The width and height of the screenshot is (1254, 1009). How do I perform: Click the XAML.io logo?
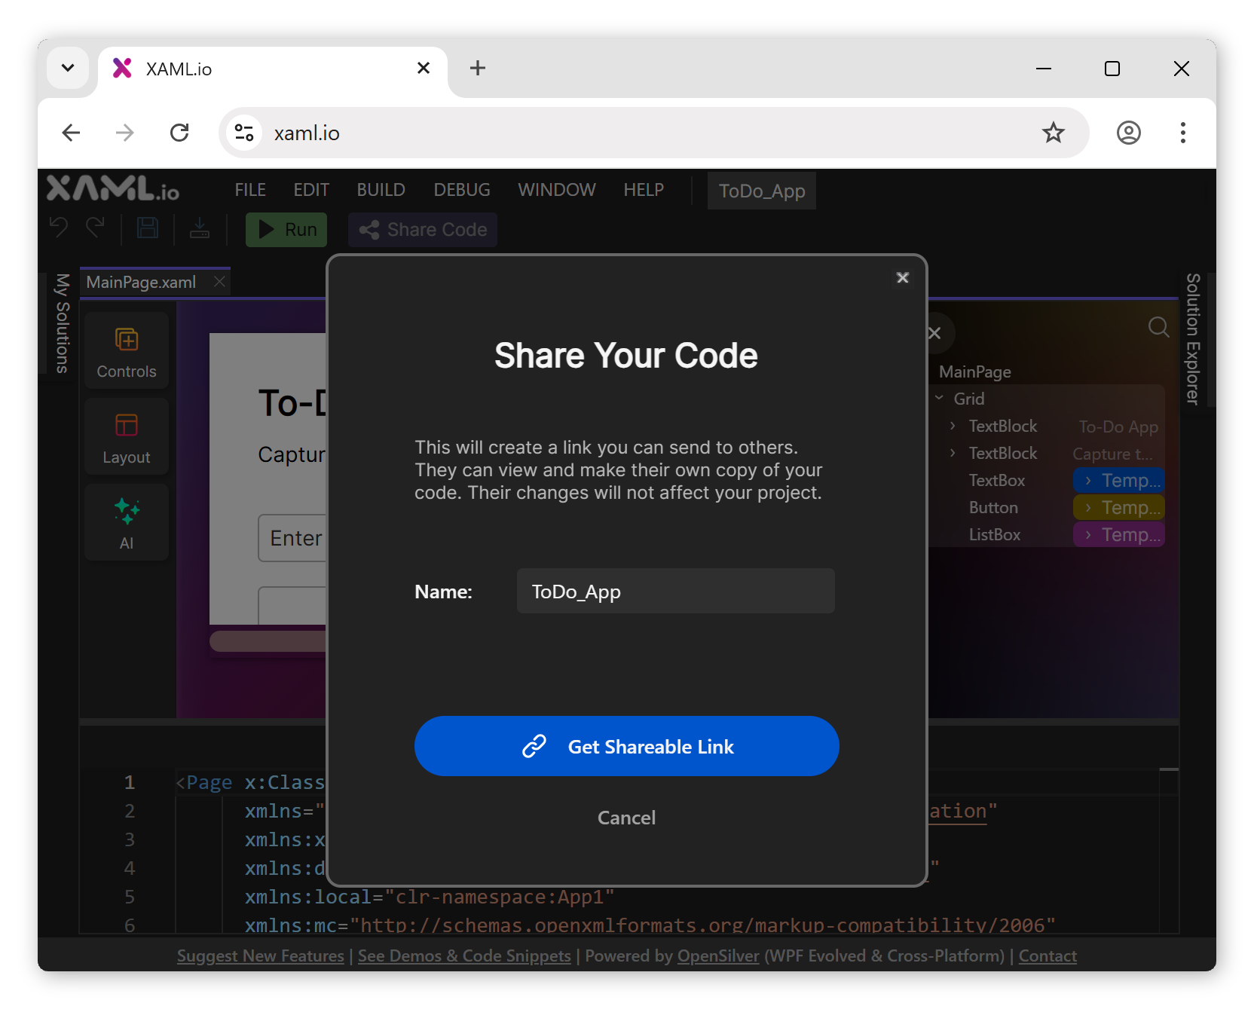(x=112, y=189)
